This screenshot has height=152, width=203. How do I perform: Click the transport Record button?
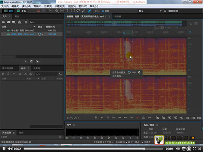click(137, 118)
